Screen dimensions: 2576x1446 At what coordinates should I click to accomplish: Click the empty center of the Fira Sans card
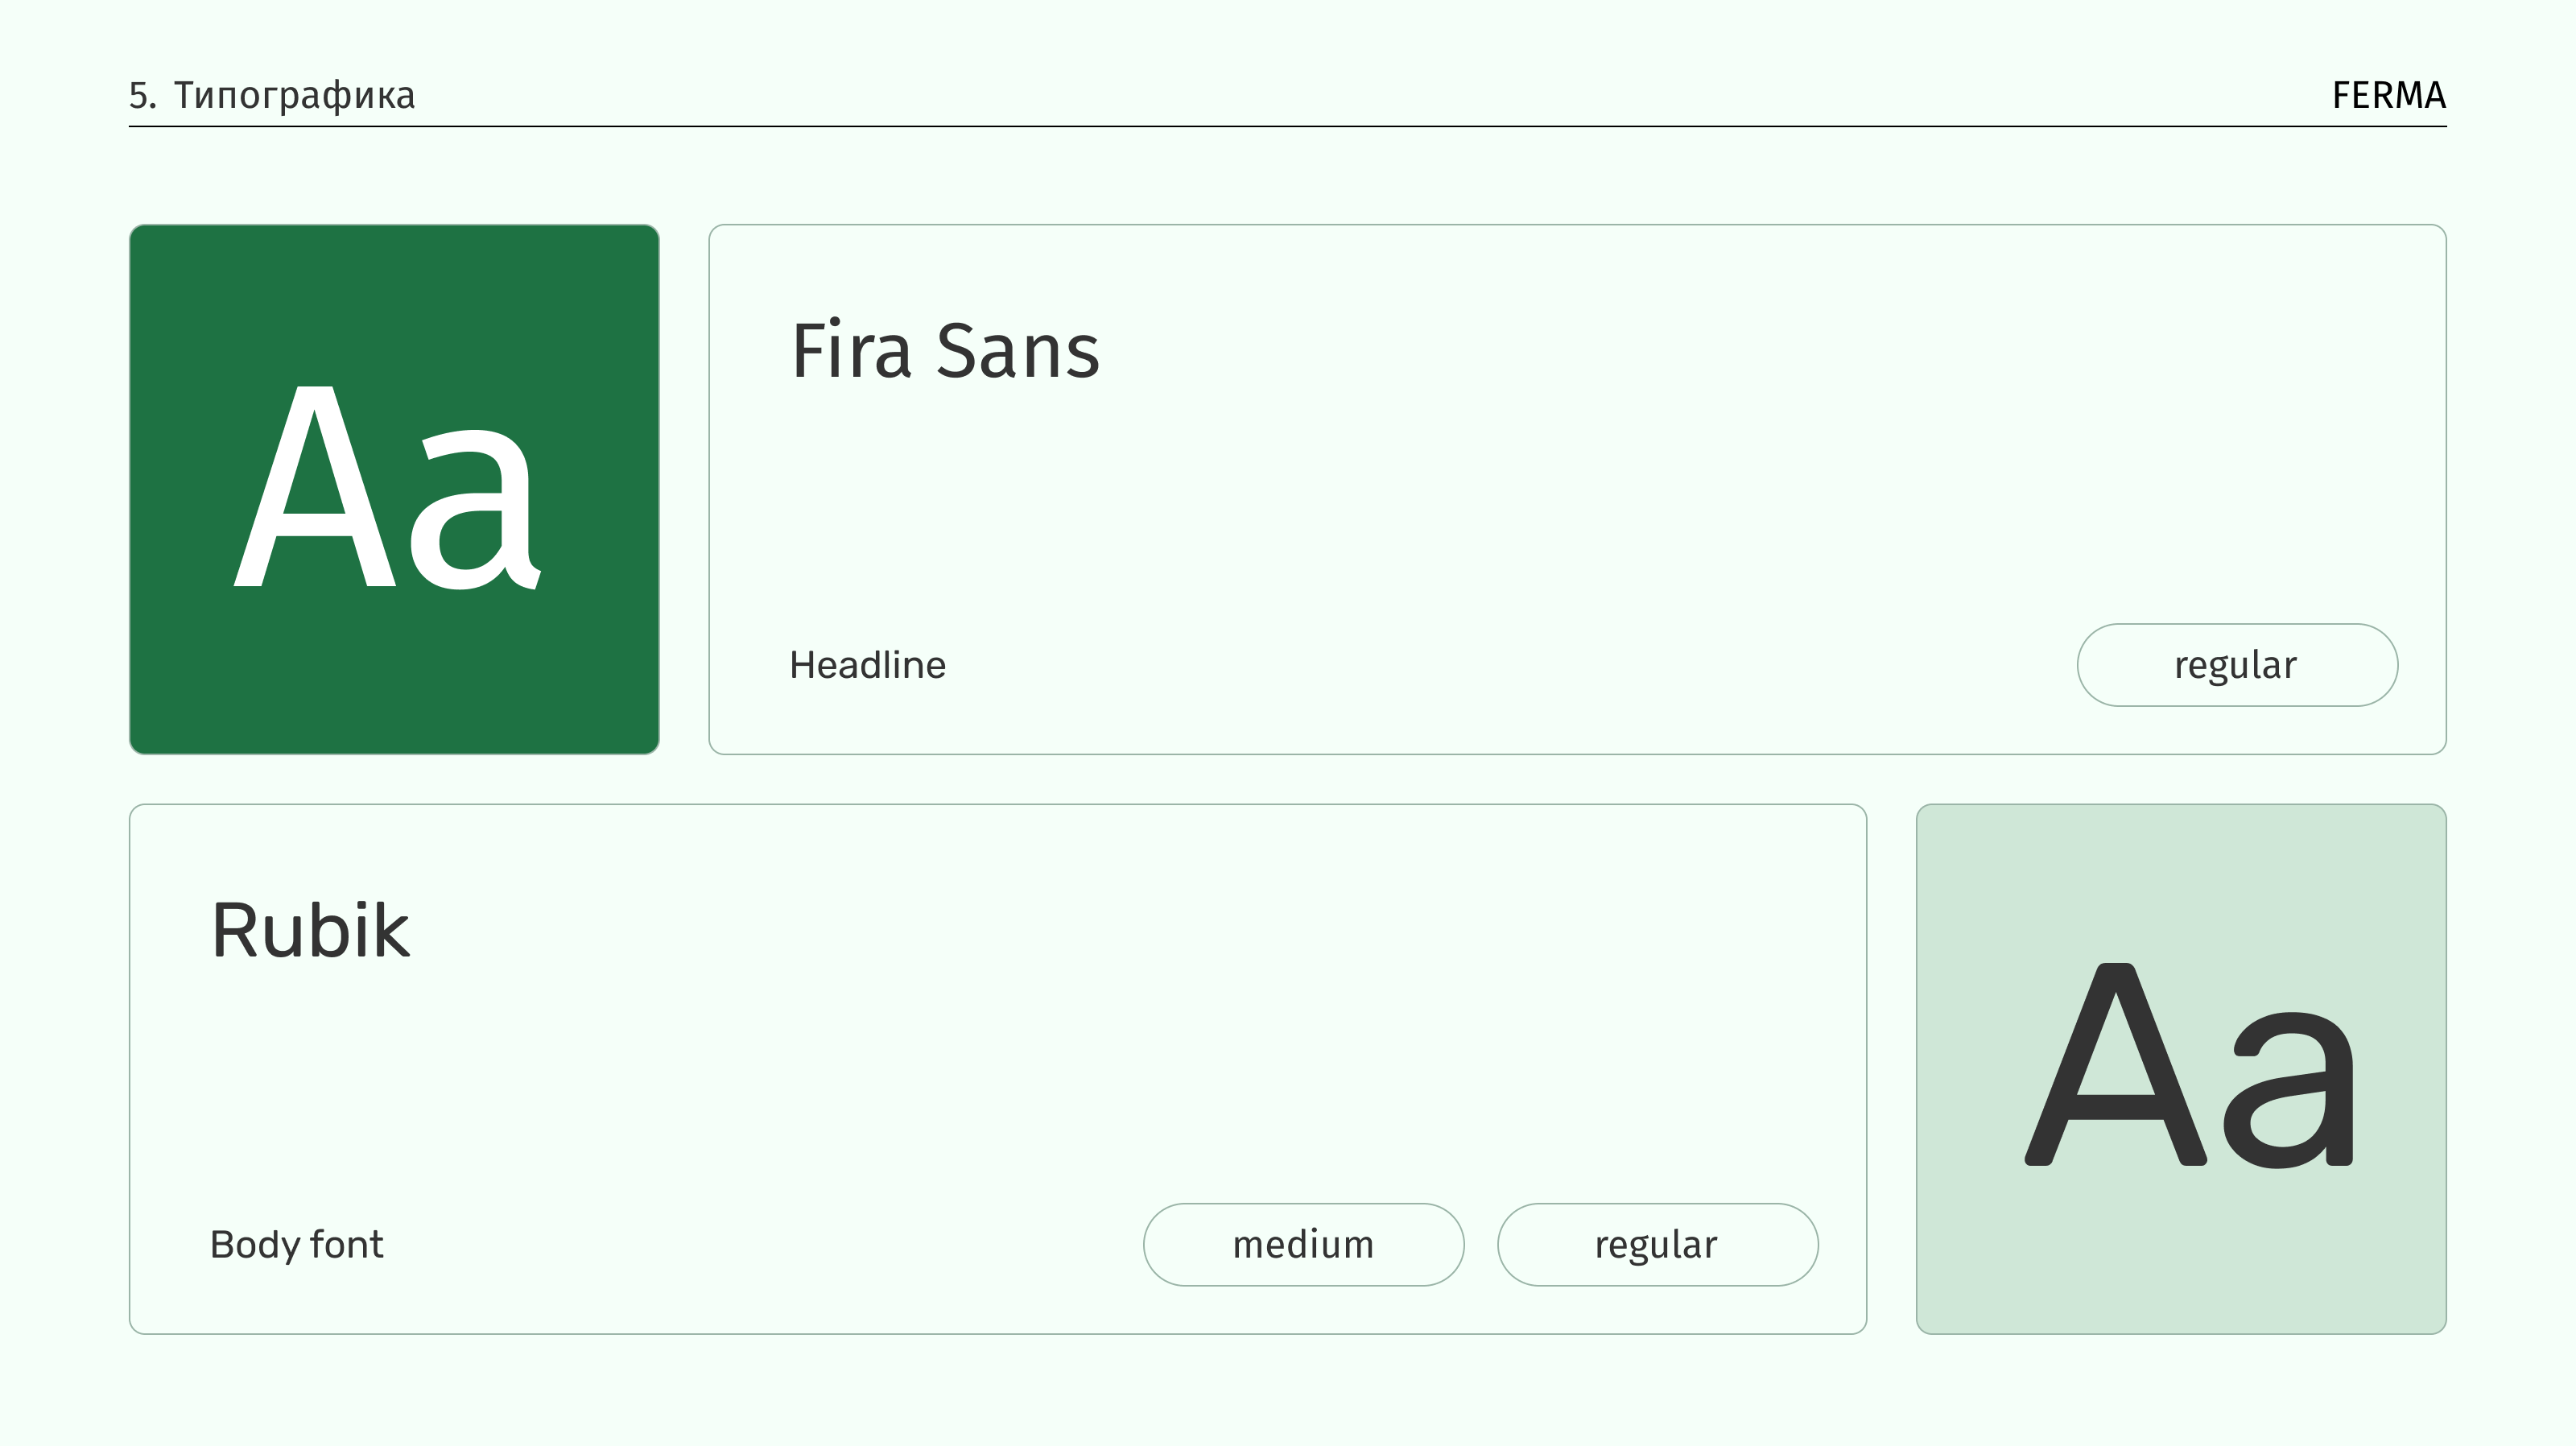[1576, 490]
